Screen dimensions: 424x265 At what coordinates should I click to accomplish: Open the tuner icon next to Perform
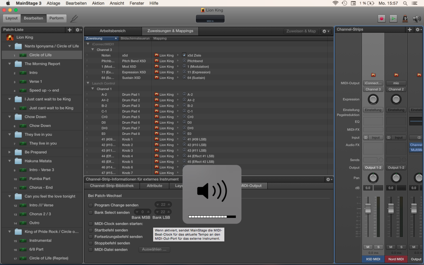[74, 19]
